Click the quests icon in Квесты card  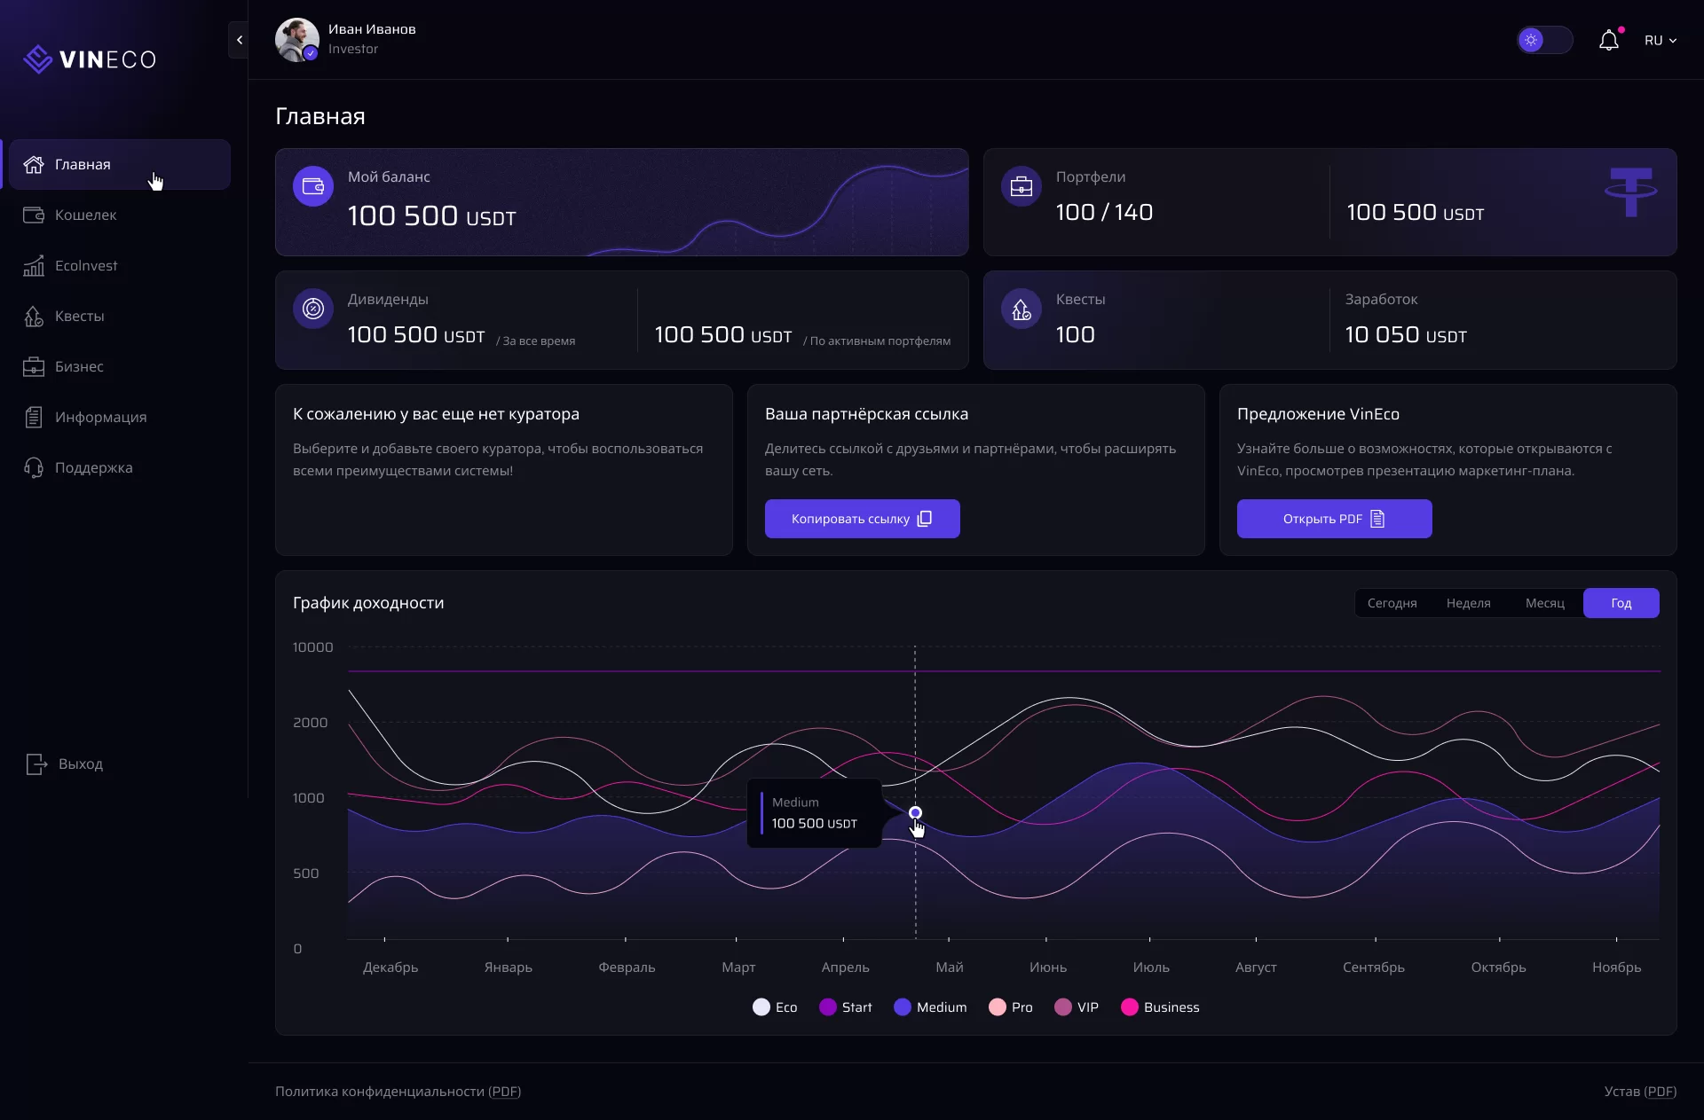point(1021,309)
